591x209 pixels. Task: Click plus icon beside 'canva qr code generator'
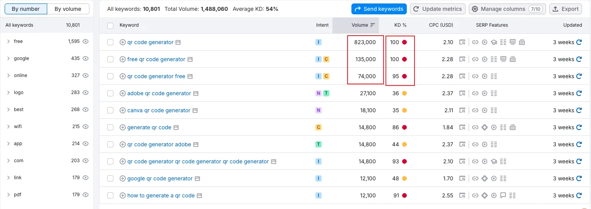[123, 110]
